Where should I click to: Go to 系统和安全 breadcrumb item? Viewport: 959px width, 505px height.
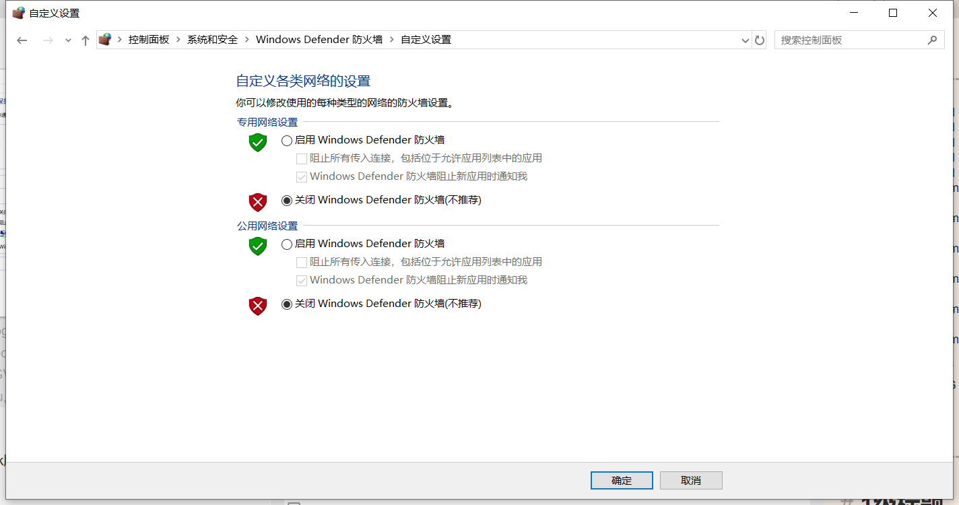pyautogui.click(x=212, y=40)
